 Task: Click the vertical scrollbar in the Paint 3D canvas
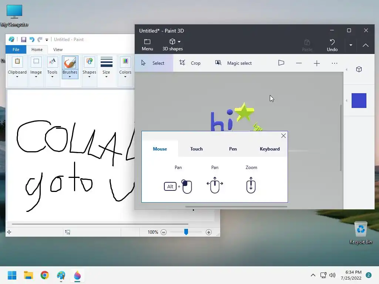[x=341, y=138]
